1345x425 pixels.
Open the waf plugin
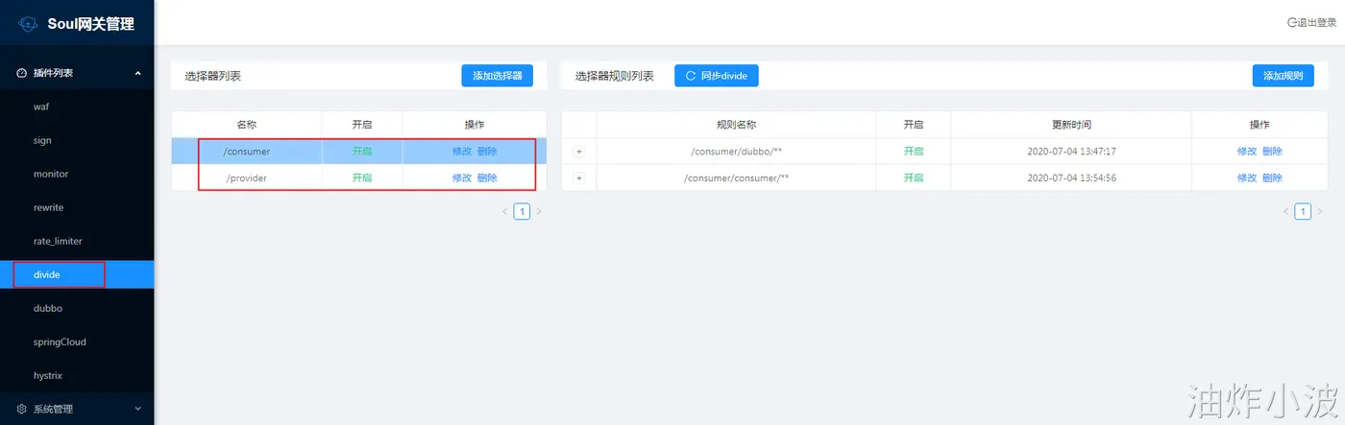pyautogui.click(x=77, y=106)
